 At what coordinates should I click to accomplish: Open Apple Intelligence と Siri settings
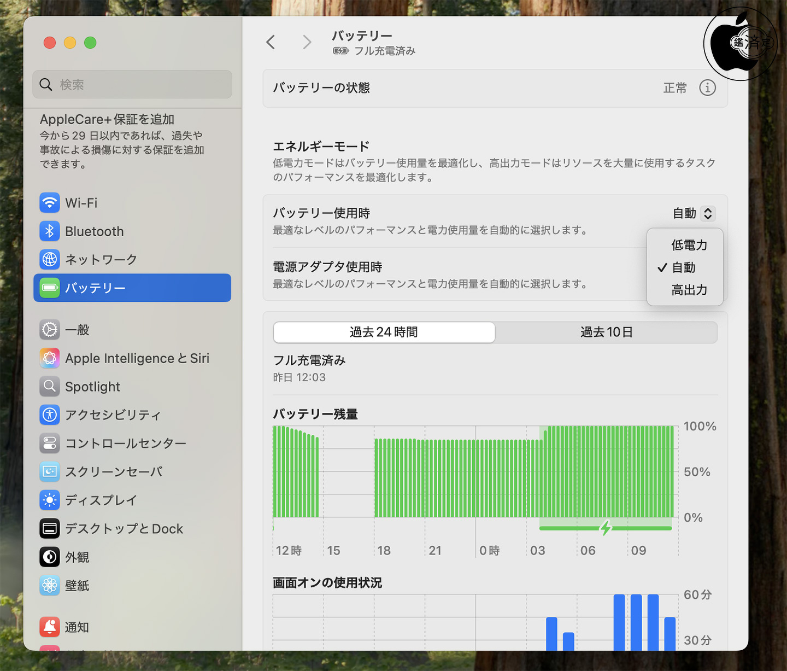137,358
